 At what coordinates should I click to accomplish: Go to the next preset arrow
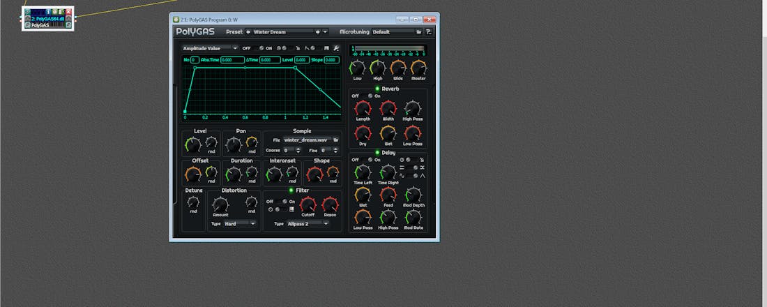click(x=317, y=32)
